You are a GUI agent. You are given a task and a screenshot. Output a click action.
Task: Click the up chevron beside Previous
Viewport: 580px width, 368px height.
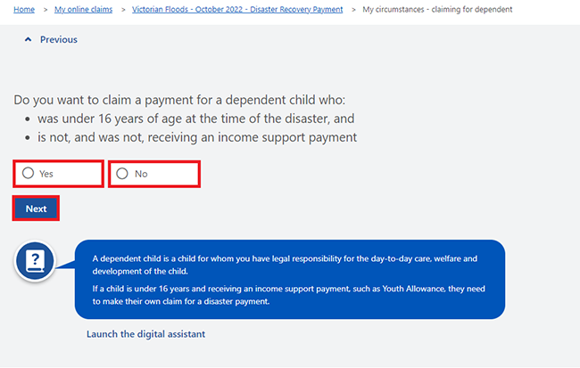[x=28, y=40]
